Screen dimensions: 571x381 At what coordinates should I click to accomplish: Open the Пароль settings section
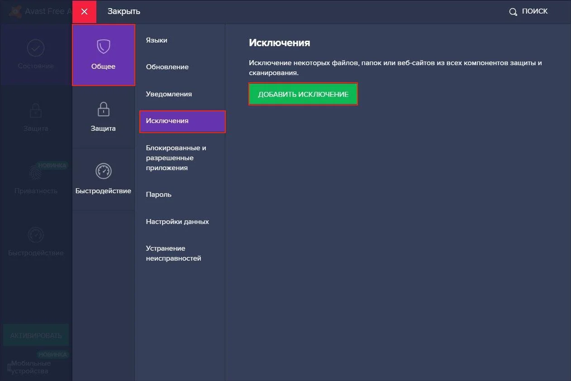point(158,195)
